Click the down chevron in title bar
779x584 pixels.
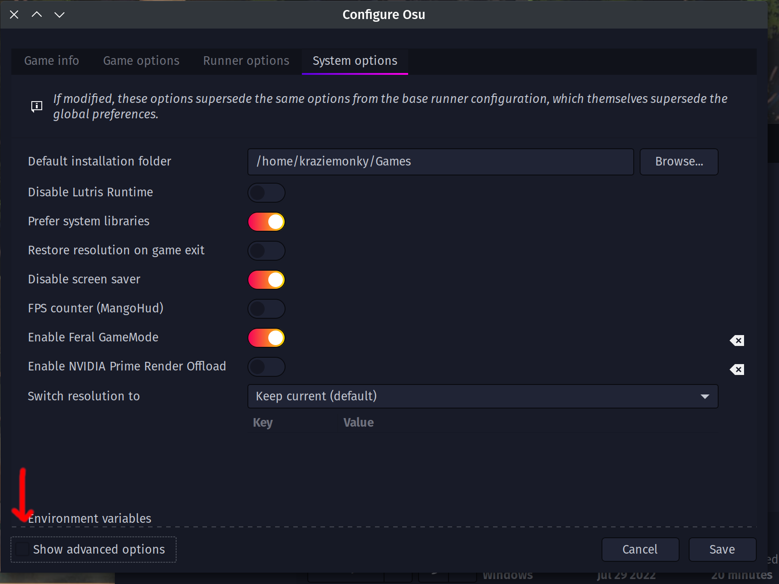coord(59,15)
